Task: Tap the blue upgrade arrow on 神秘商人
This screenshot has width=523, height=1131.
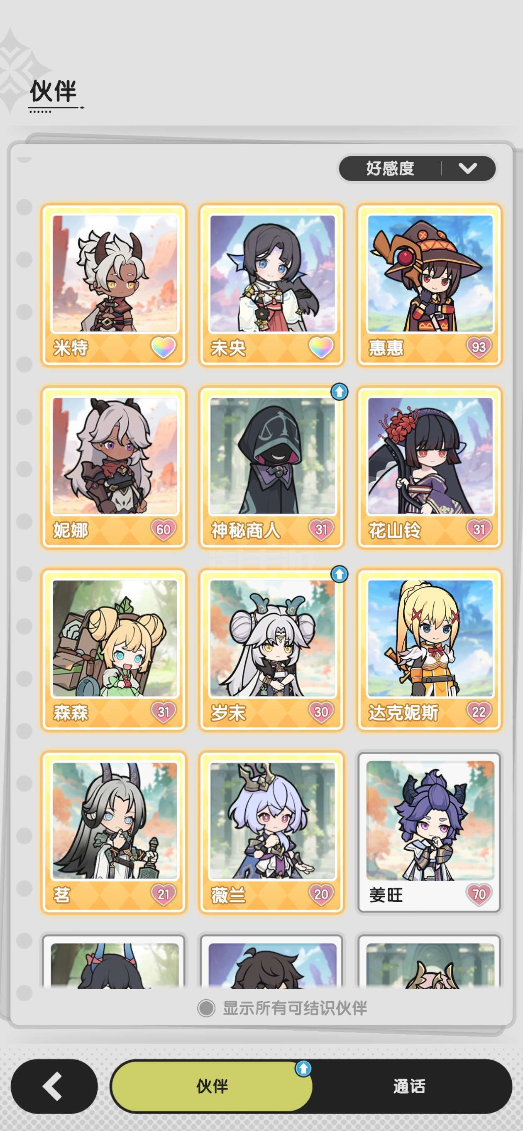Action: (x=339, y=391)
